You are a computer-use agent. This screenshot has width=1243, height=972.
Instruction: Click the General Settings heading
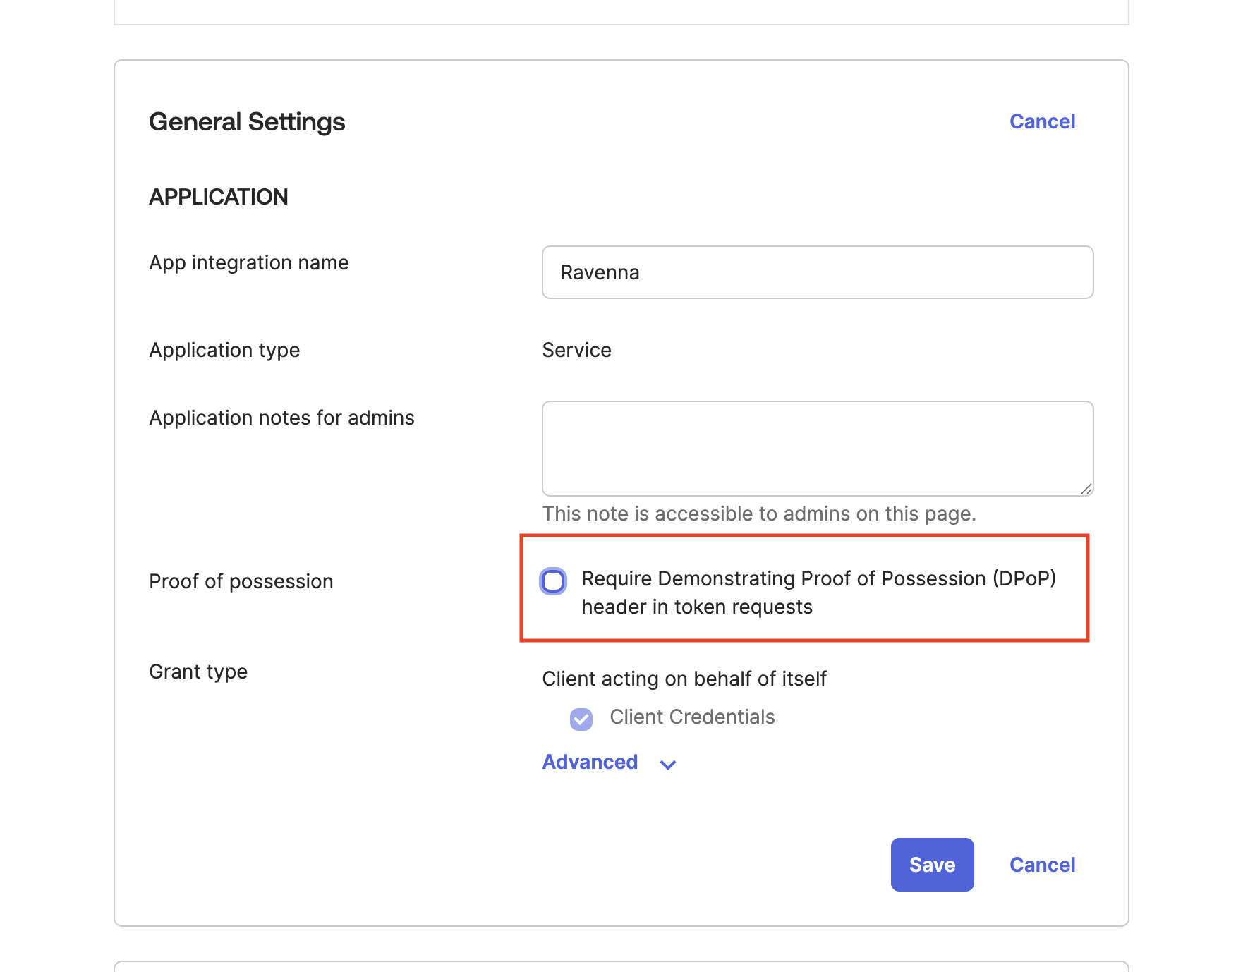(x=247, y=122)
